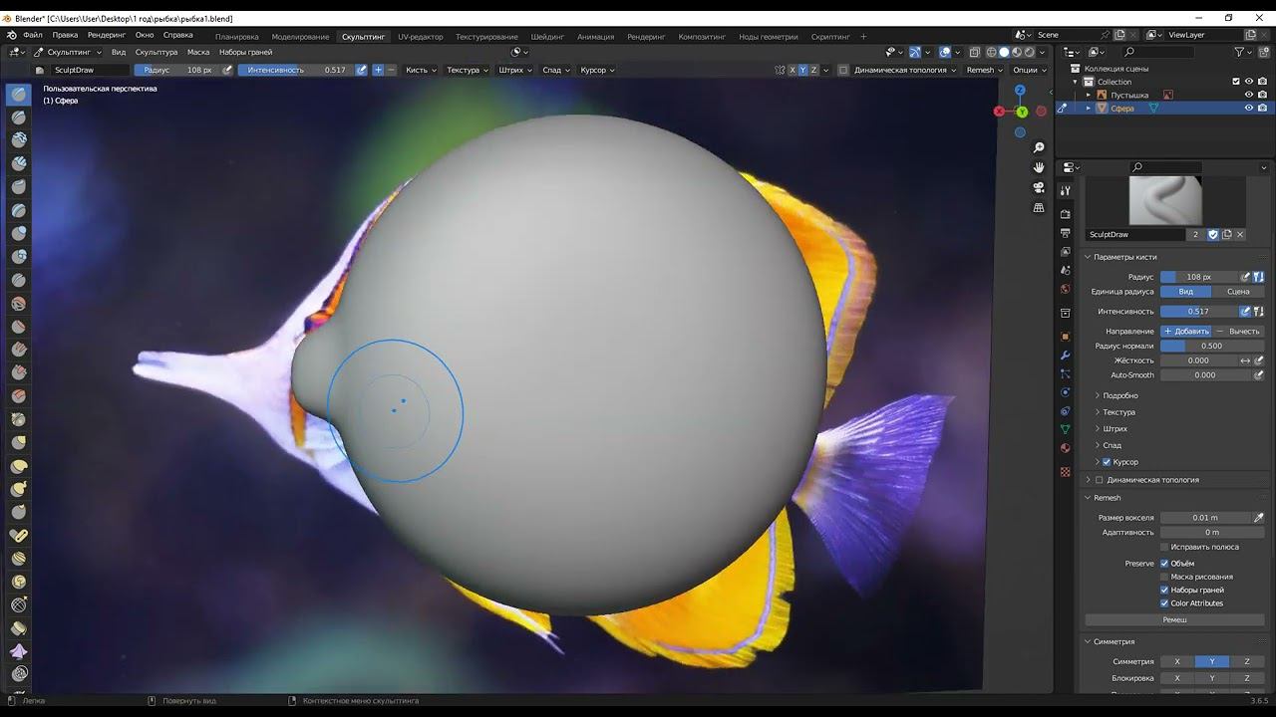Collapse the Параметры кисти panel
Image resolution: width=1276 pixels, height=717 pixels.
coord(1124,257)
